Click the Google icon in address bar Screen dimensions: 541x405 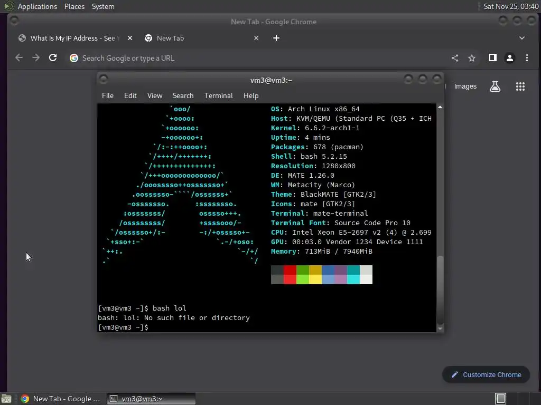pos(74,58)
